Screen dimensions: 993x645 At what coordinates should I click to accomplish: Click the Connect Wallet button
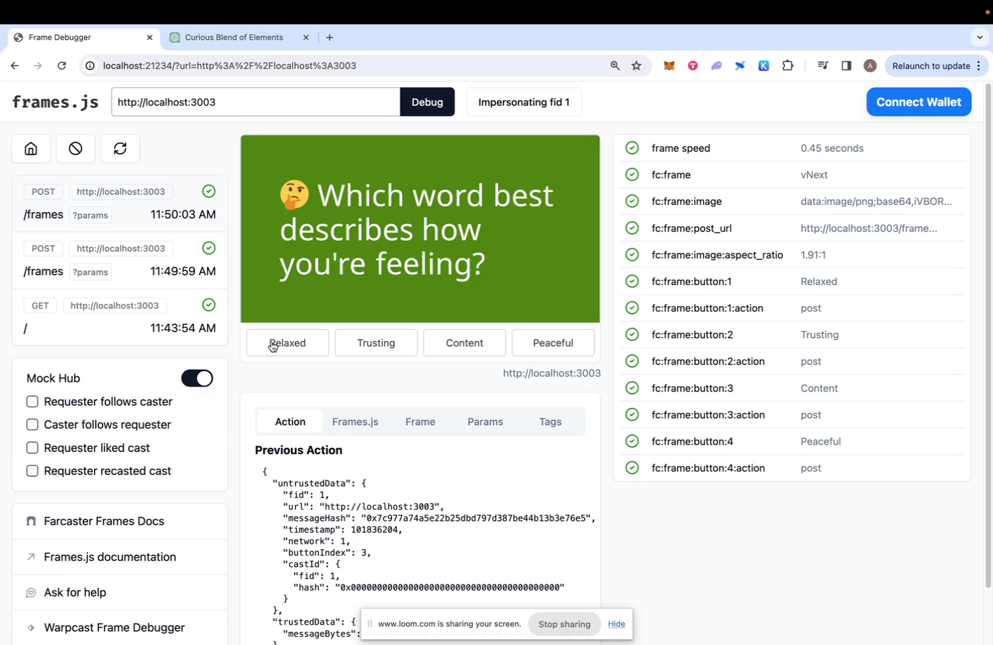point(919,102)
